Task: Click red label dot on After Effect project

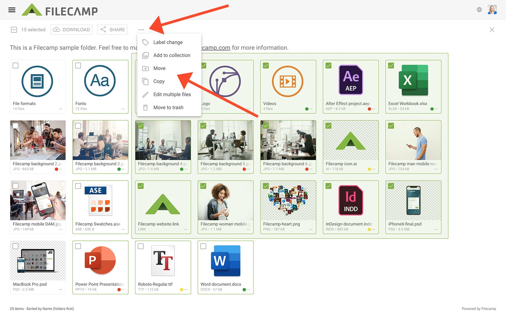Action: [x=369, y=109]
